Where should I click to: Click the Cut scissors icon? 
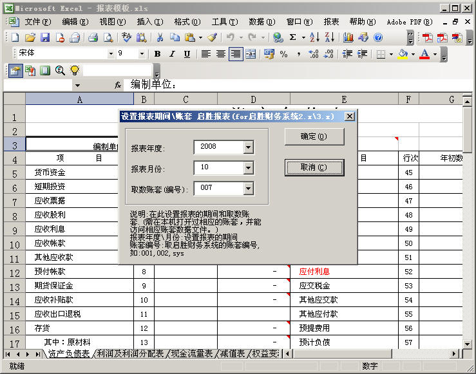160,37
